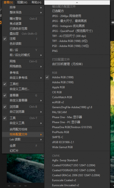
Task: Select ColorMatch RGB profile
Action: click(77, 97)
